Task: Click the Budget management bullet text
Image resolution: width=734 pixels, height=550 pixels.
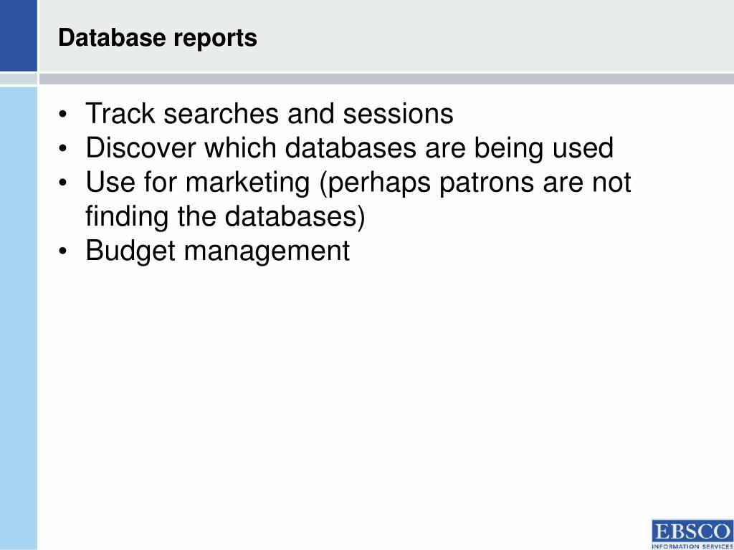Action: coord(218,251)
